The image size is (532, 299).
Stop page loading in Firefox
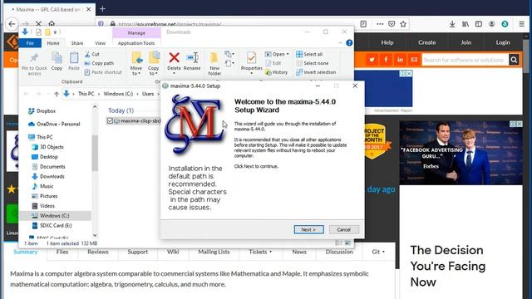coord(38,24)
